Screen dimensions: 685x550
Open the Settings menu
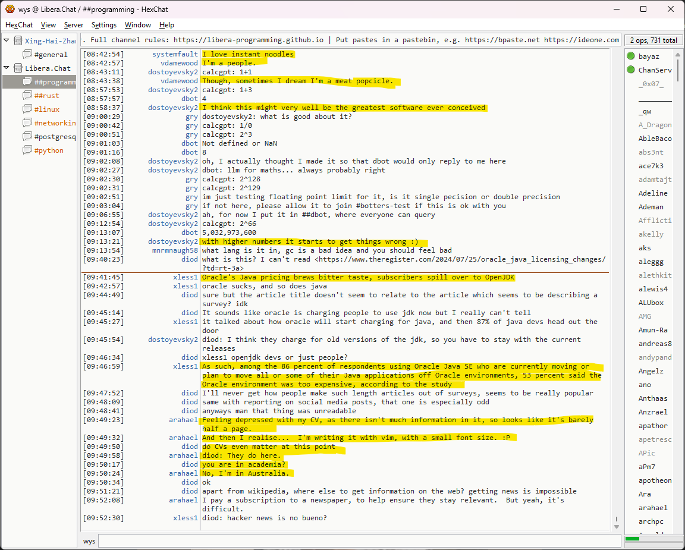tap(104, 25)
